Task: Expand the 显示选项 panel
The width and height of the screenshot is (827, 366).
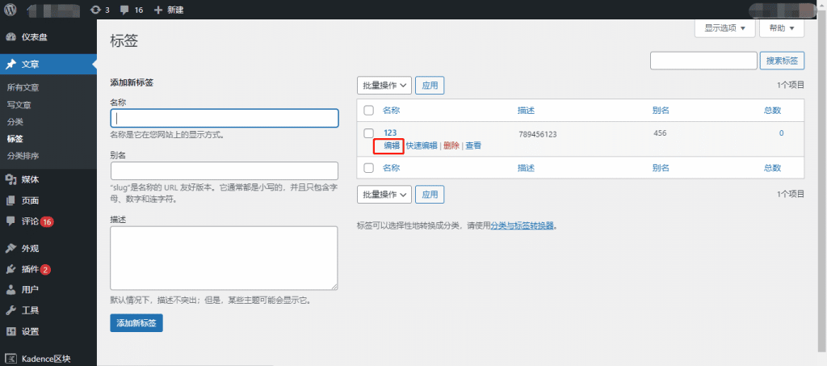Action: click(724, 28)
